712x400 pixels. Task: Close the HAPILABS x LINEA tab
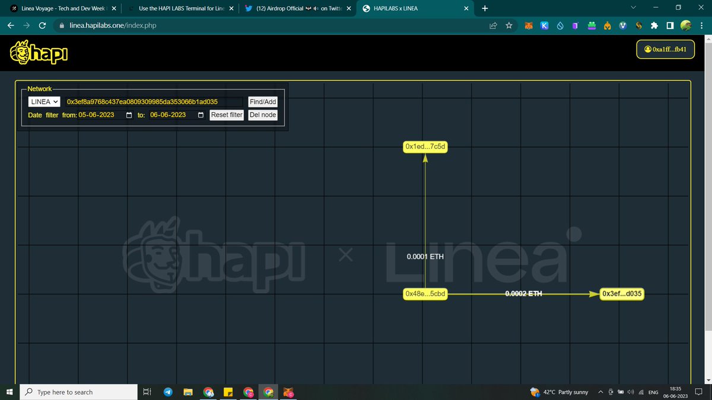click(x=466, y=9)
